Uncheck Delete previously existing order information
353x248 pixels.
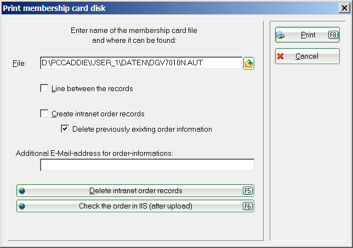pyautogui.click(x=65, y=129)
